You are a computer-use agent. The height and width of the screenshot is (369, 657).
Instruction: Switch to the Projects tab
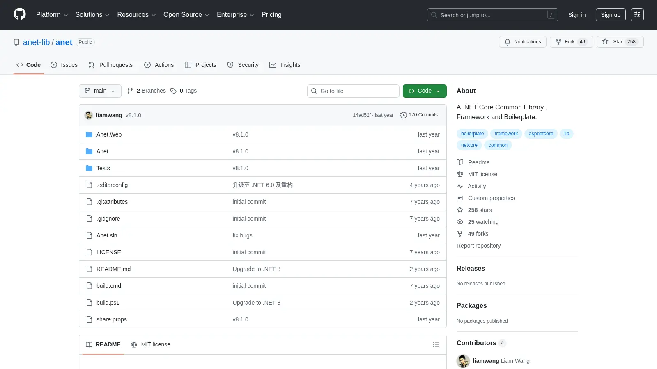[x=200, y=65]
